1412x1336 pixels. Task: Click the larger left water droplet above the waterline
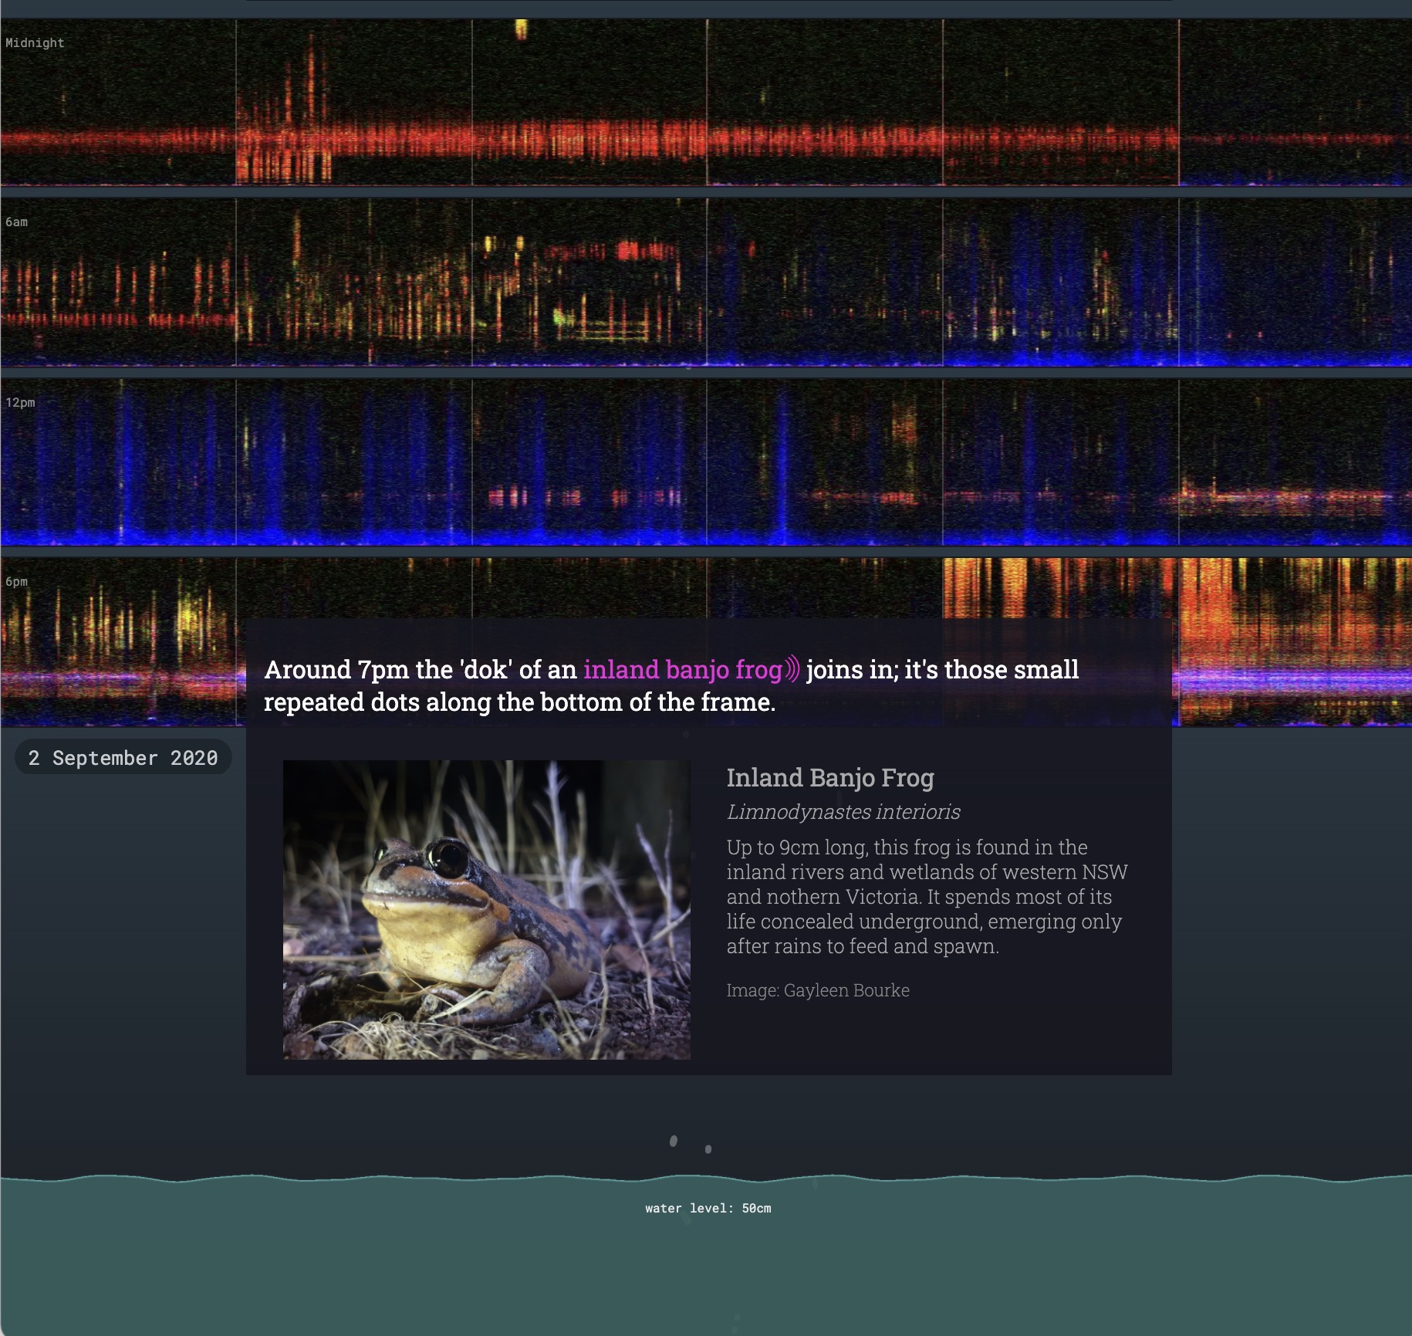click(x=673, y=1141)
